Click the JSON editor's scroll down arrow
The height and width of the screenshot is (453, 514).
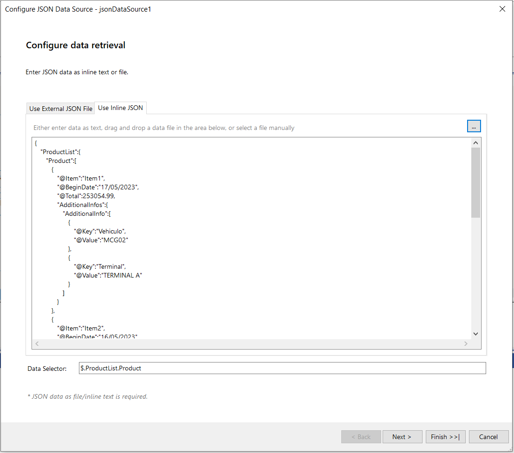click(475, 333)
